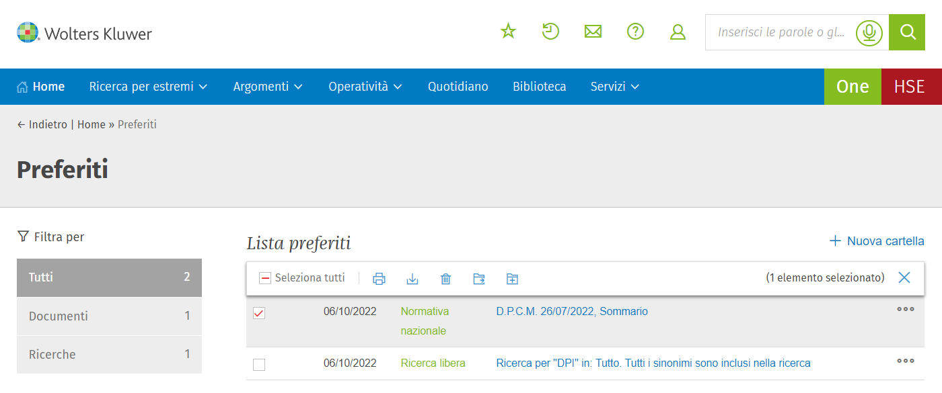
Task: Open search history clock icon
Action: point(550,32)
